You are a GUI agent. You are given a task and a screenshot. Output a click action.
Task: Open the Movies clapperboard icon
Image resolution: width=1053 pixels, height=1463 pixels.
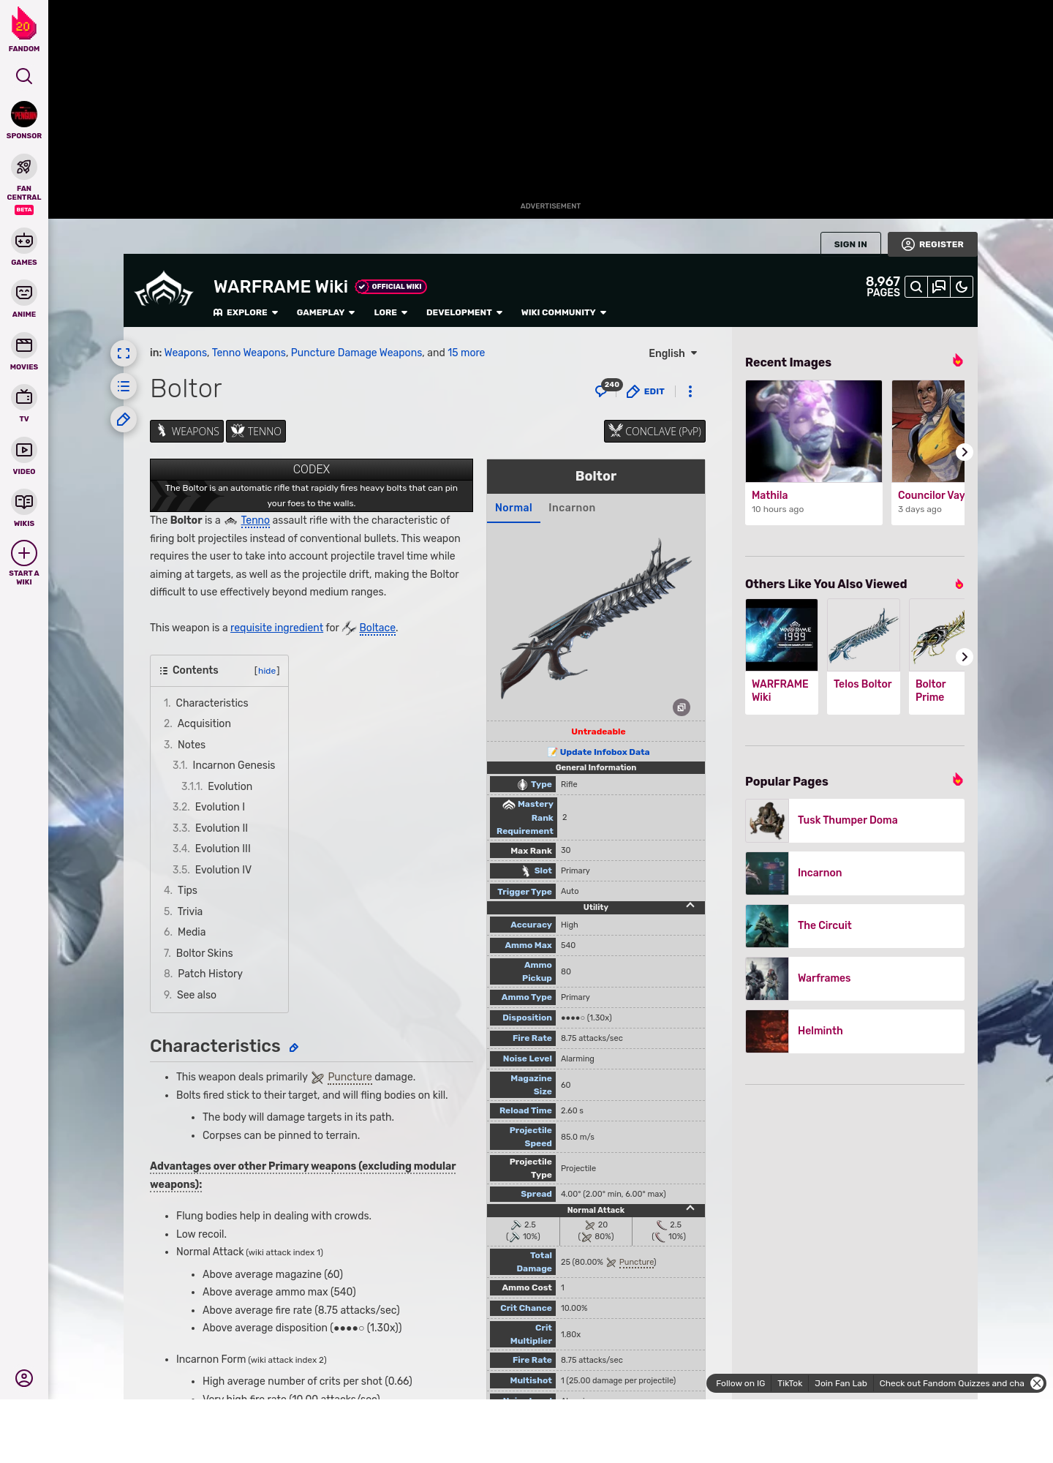(24, 345)
